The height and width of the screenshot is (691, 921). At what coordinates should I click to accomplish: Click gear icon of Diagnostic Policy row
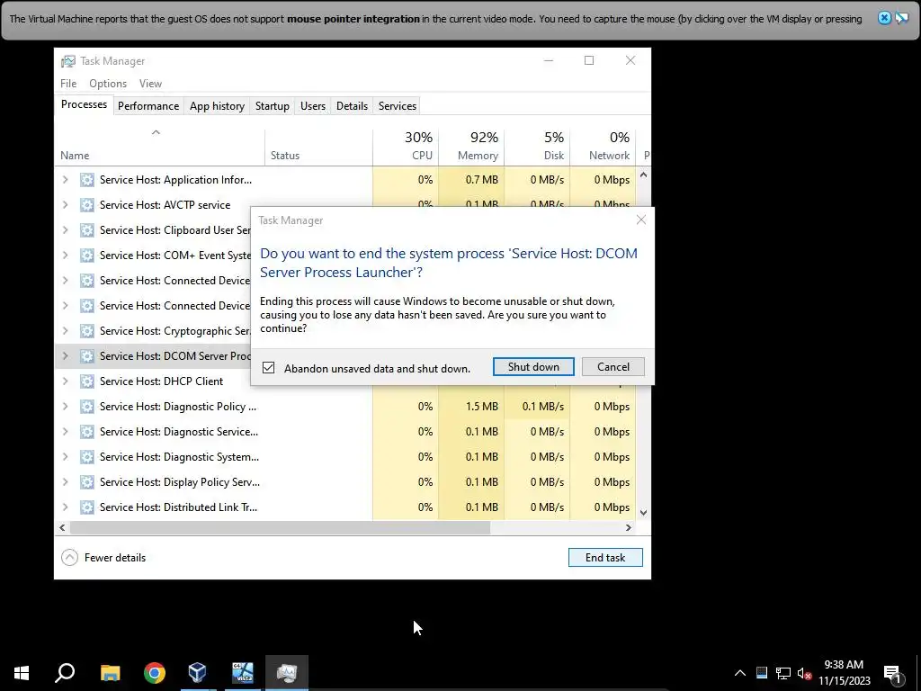87,407
